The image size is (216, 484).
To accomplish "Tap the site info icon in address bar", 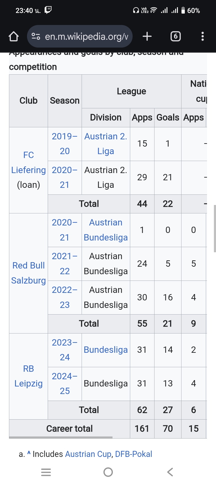I will [36, 36].
